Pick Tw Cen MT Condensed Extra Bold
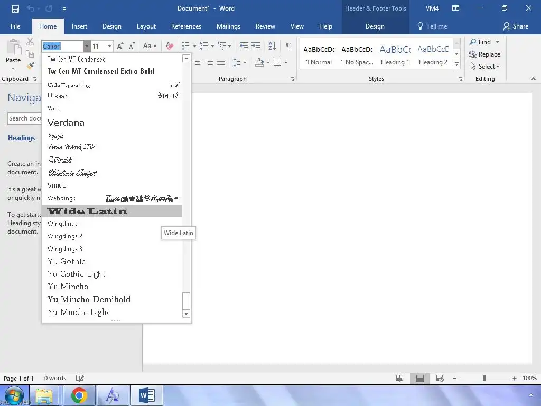The height and width of the screenshot is (406, 541). [112, 71]
